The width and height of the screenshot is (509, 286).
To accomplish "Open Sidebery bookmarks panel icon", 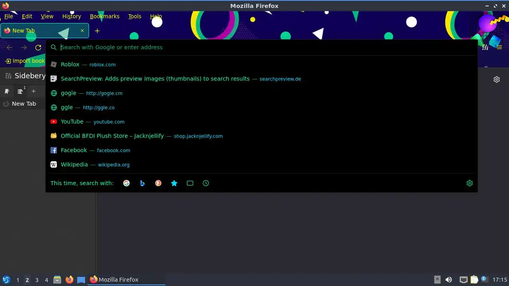I will coord(7,91).
